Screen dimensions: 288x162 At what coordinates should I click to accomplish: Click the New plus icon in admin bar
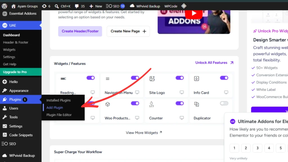[91, 6]
